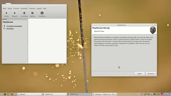Open the Файл menu

pos(5,9)
